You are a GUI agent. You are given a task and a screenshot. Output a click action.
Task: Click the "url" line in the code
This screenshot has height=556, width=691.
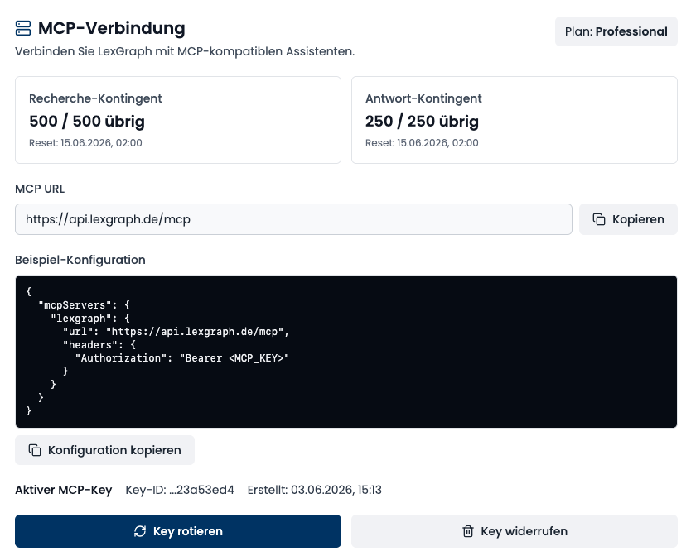point(176,332)
